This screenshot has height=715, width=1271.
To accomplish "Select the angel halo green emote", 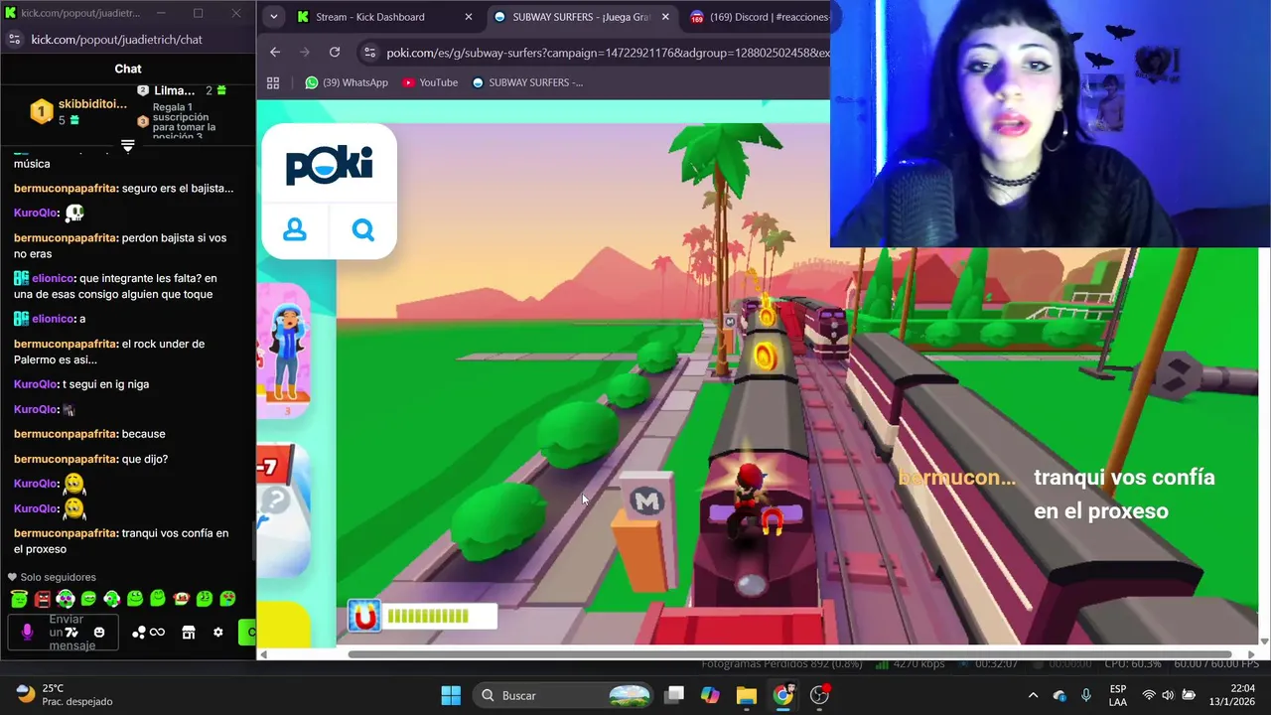I will click(19, 598).
